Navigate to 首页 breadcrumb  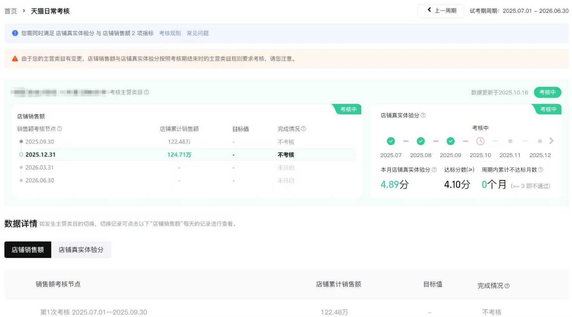point(11,11)
